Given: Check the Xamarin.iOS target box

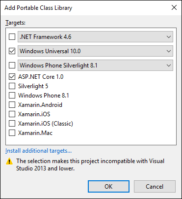Looking at the screenshot, I should coord(12,114).
